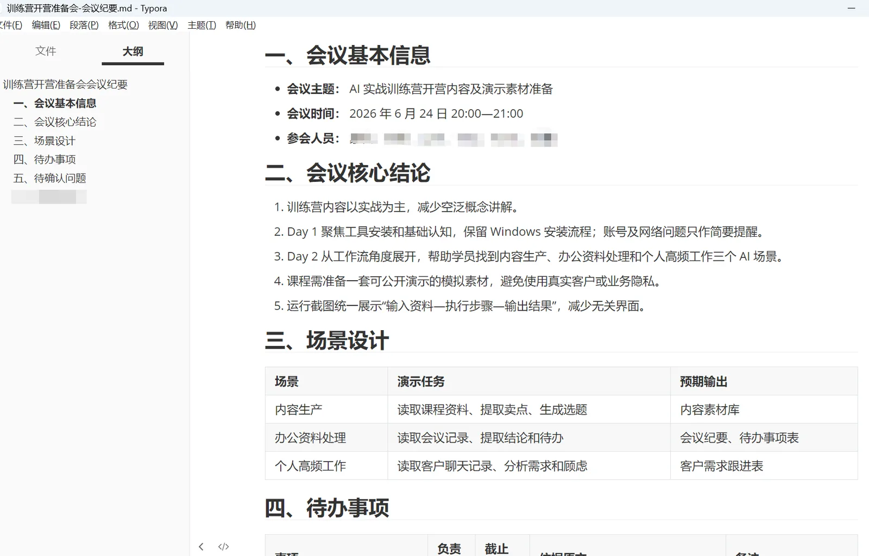Screen dimensions: 869x556
Task: Click the cell 读取会议记录、提取结论和待办
Action: click(x=529, y=438)
